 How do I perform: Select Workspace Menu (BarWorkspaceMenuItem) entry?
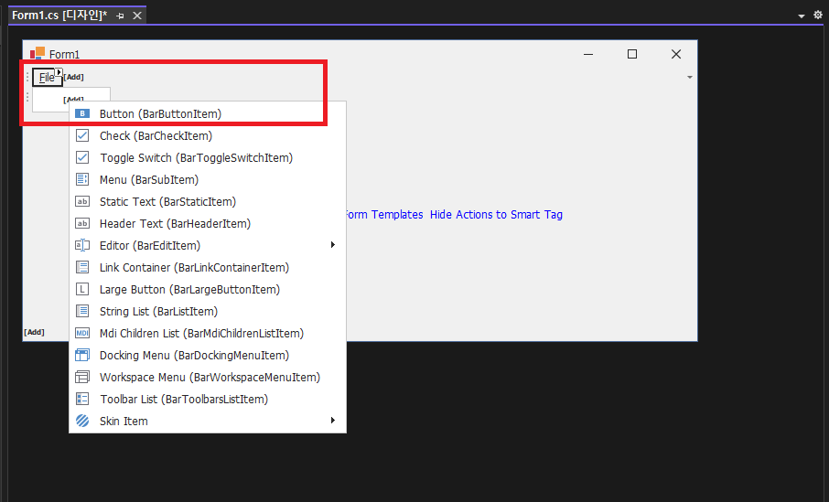point(208,377)
